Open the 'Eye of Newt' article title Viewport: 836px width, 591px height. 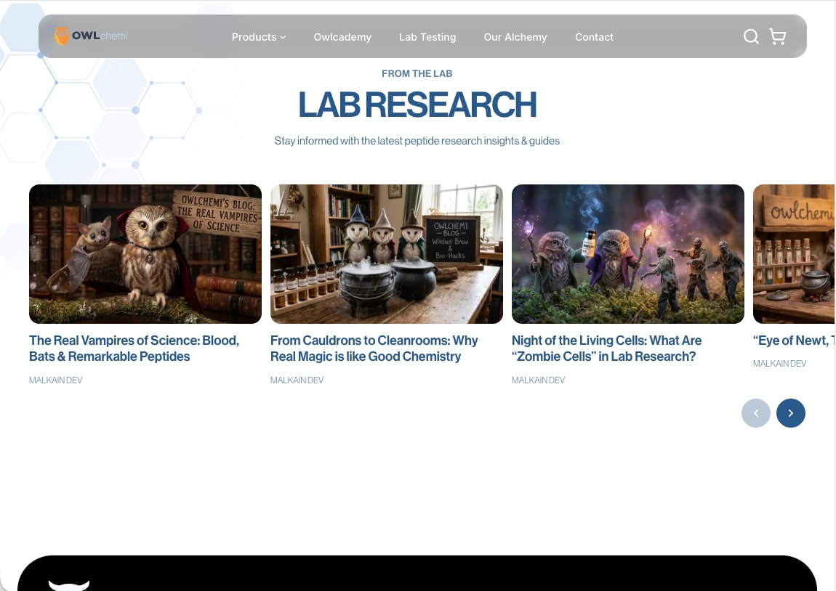(x=794, y=341)
